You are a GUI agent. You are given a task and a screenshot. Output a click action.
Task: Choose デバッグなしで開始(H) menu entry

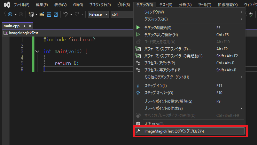tap(161, 35)
